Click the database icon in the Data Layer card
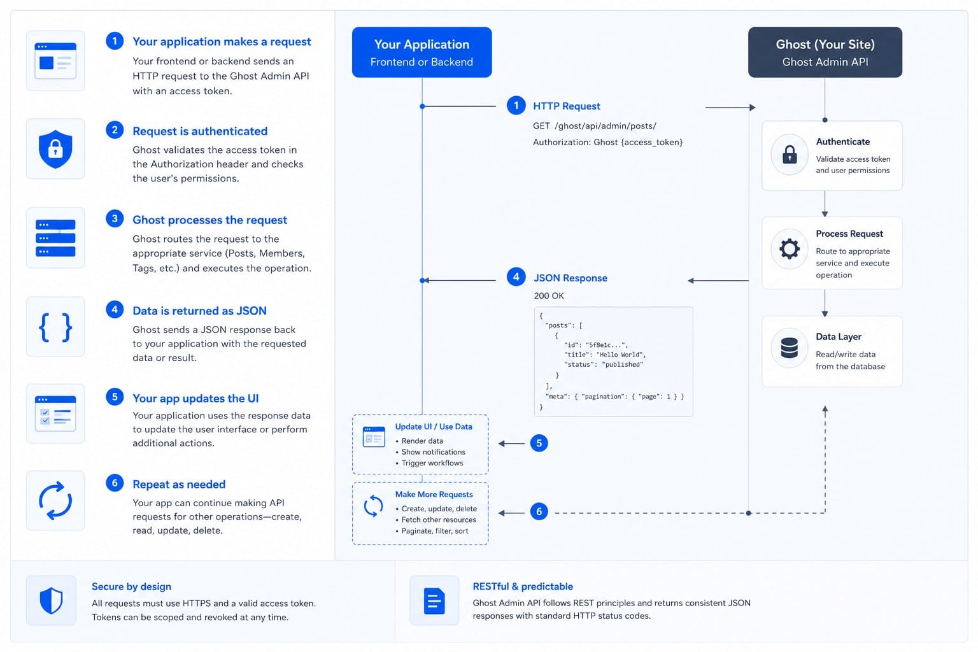Image resolution: width=978 pixels, height=652 pixels. [x=790, y=348]
